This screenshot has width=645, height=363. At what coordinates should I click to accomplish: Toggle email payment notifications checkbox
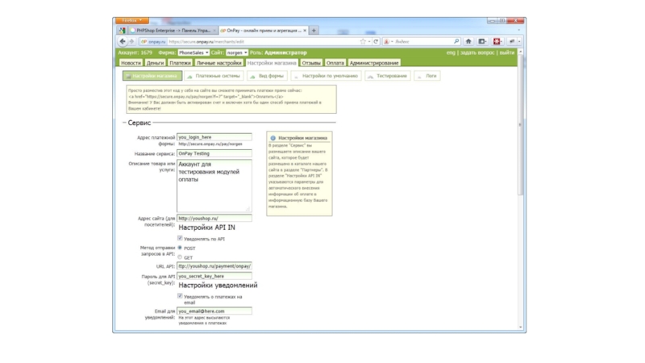[180, 296]
